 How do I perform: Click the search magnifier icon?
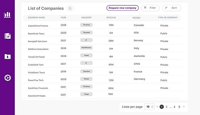70,8
